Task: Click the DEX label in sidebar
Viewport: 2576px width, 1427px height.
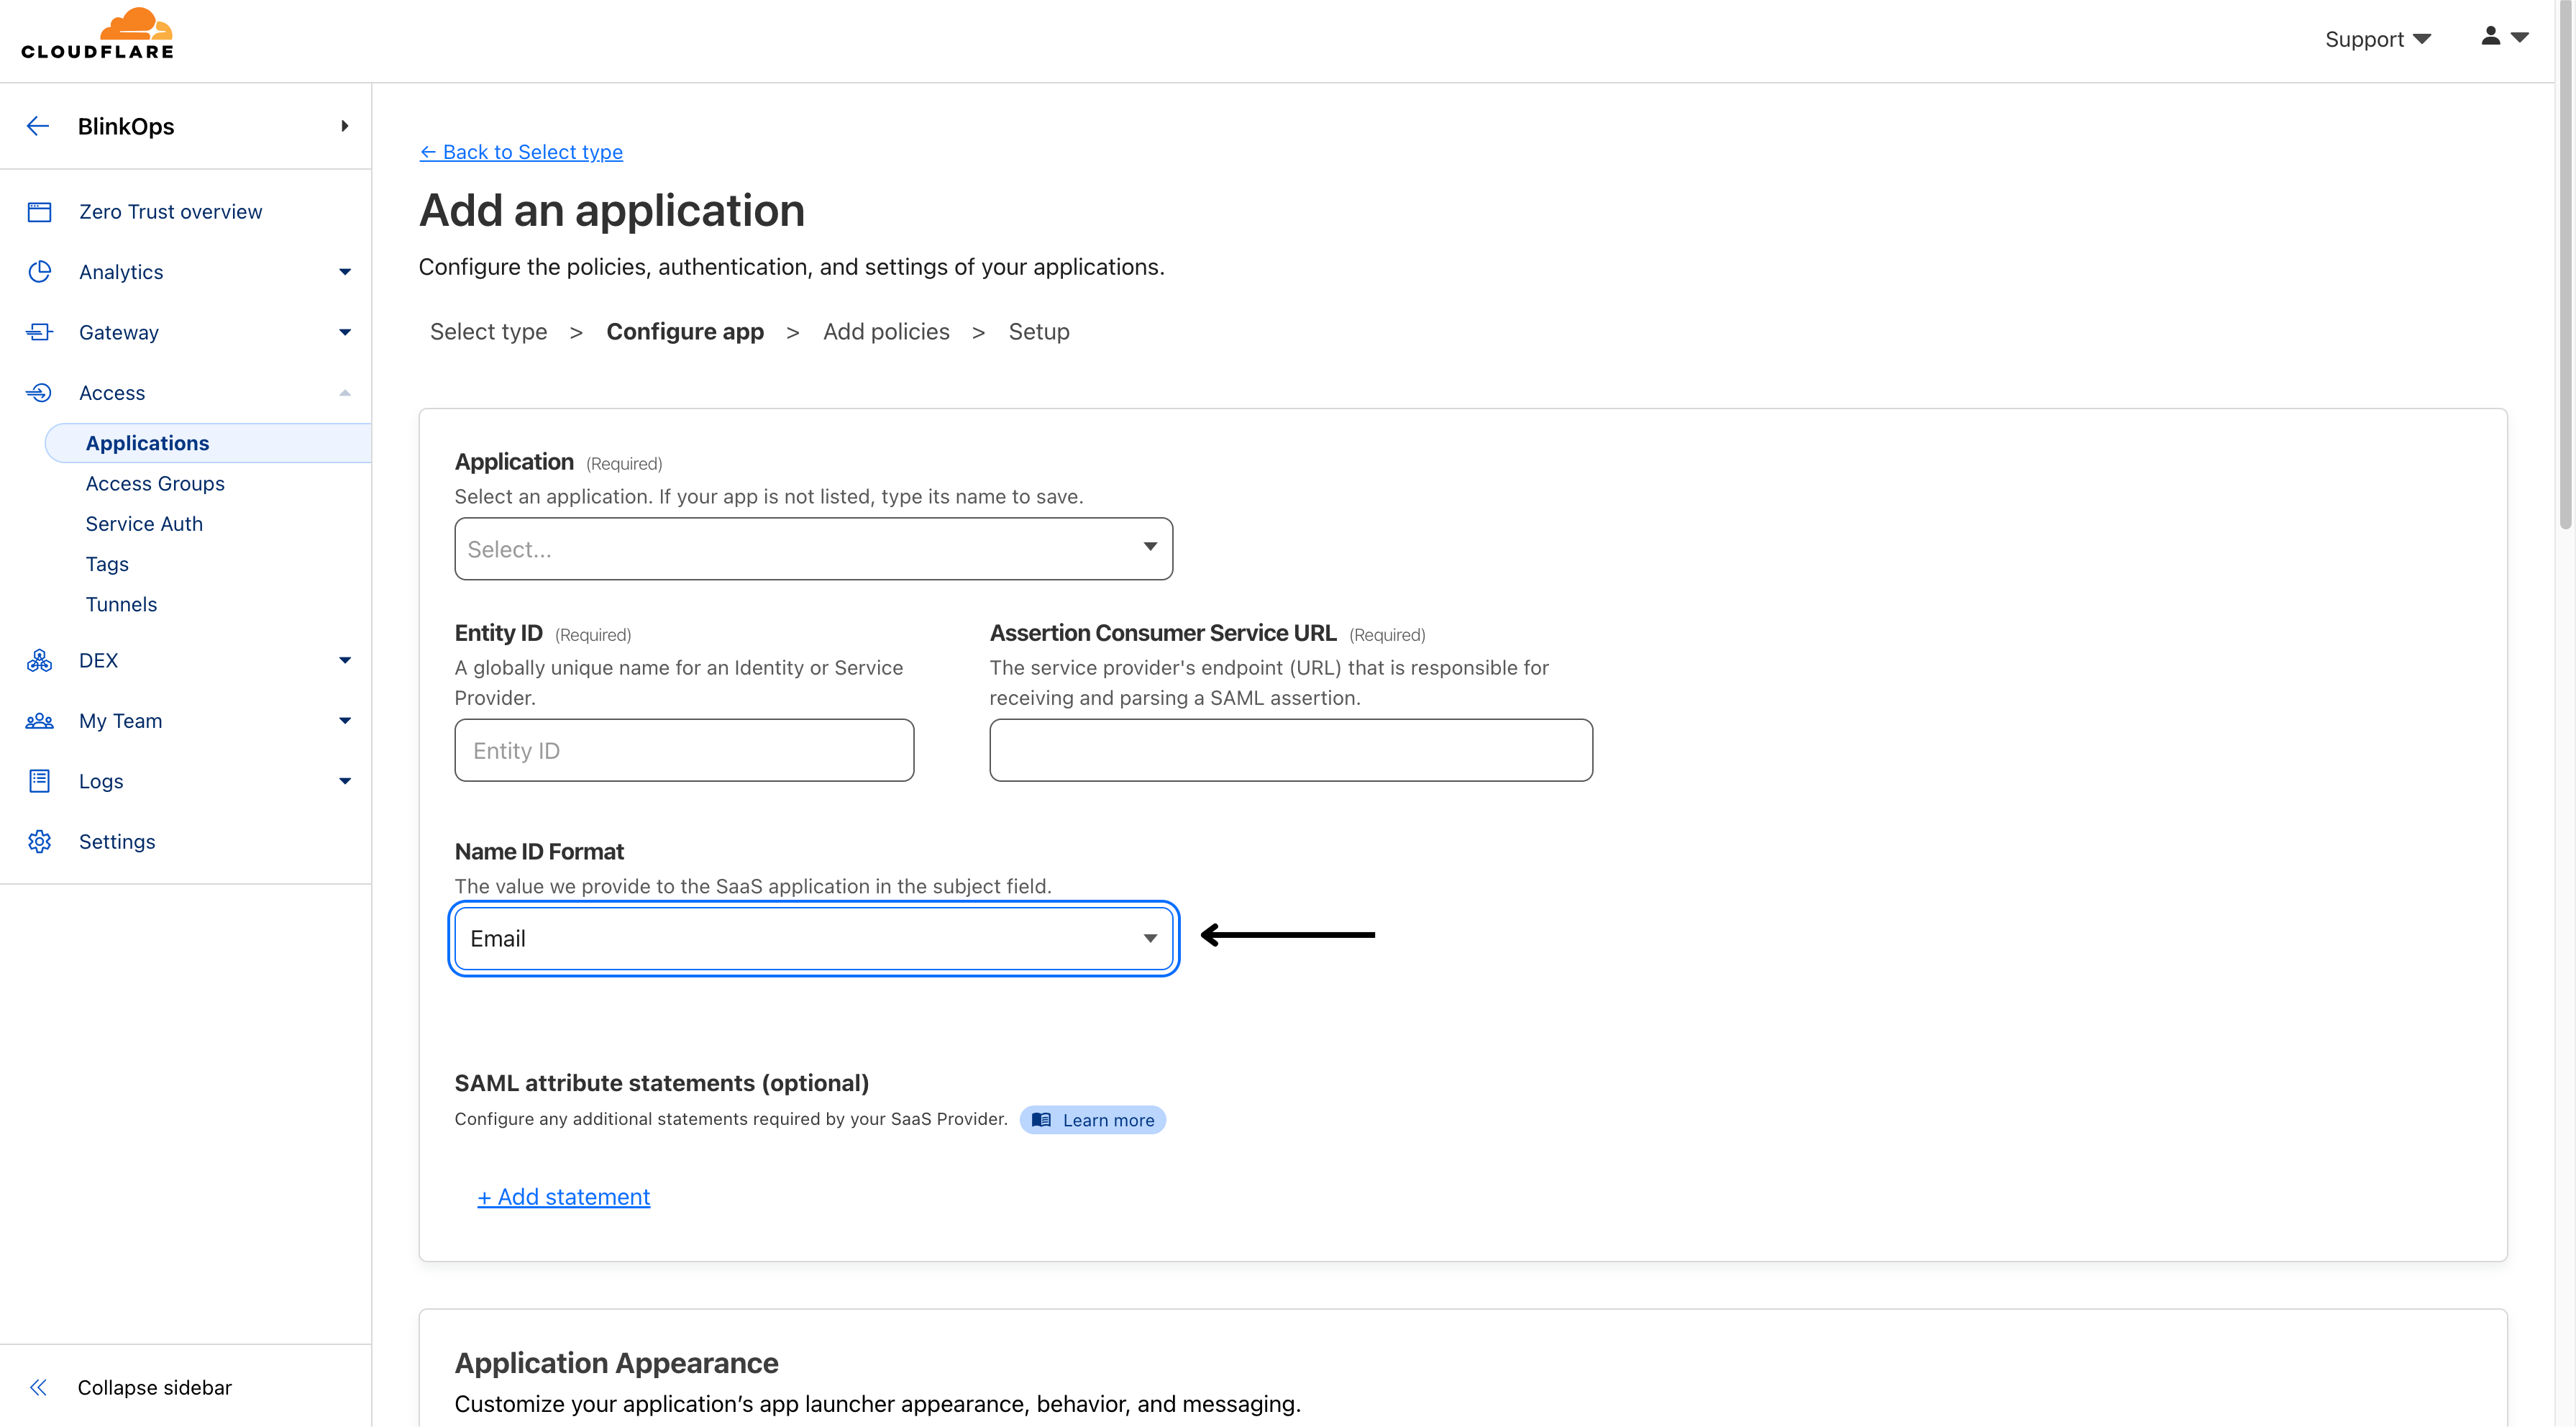Action: coord(99,660)
